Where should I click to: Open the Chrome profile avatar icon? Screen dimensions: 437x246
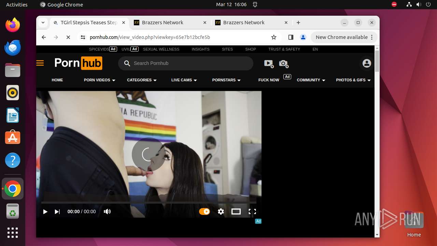point(303,37)
